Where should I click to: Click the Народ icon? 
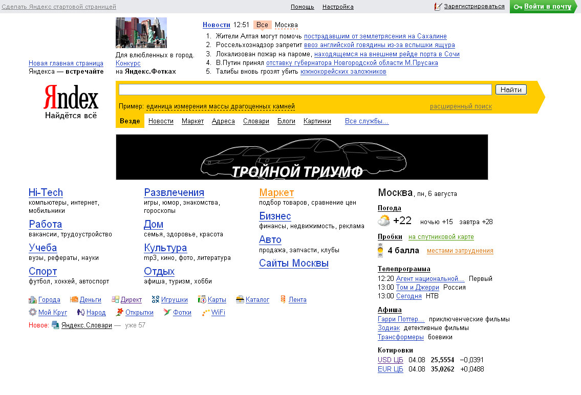pyautogui.click(x=81, y=312)
